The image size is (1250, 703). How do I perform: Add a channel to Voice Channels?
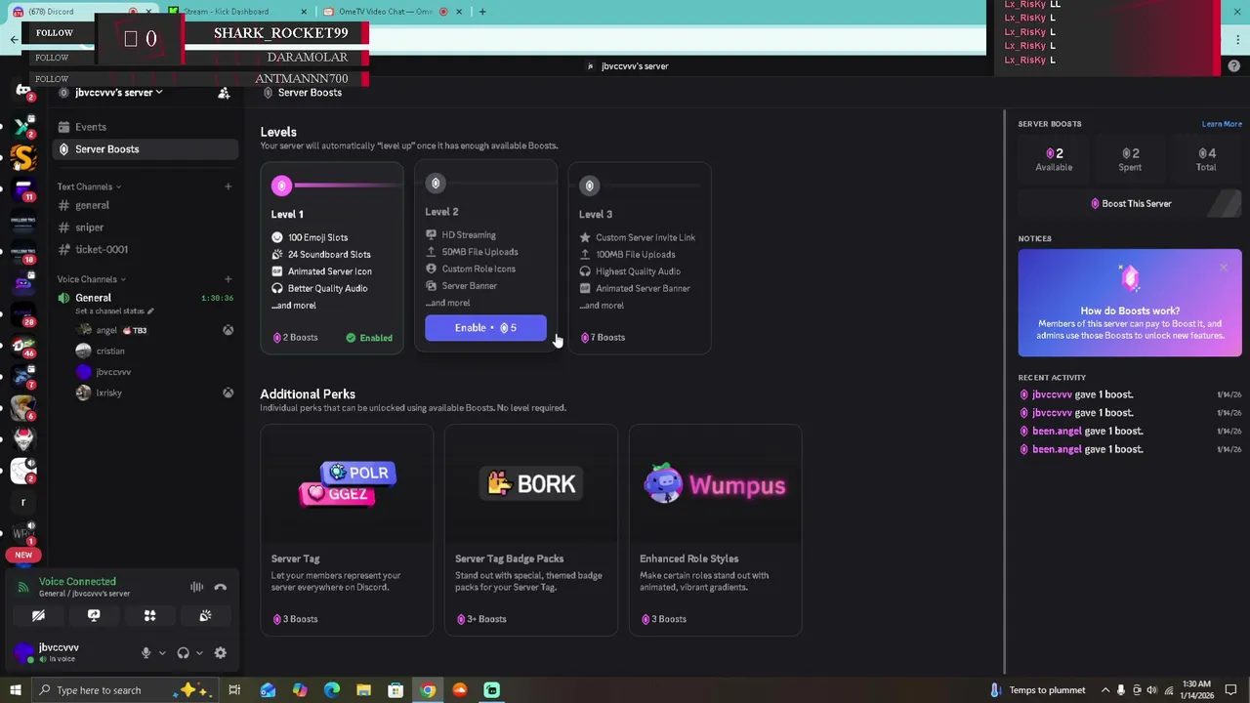click(228, 279)
